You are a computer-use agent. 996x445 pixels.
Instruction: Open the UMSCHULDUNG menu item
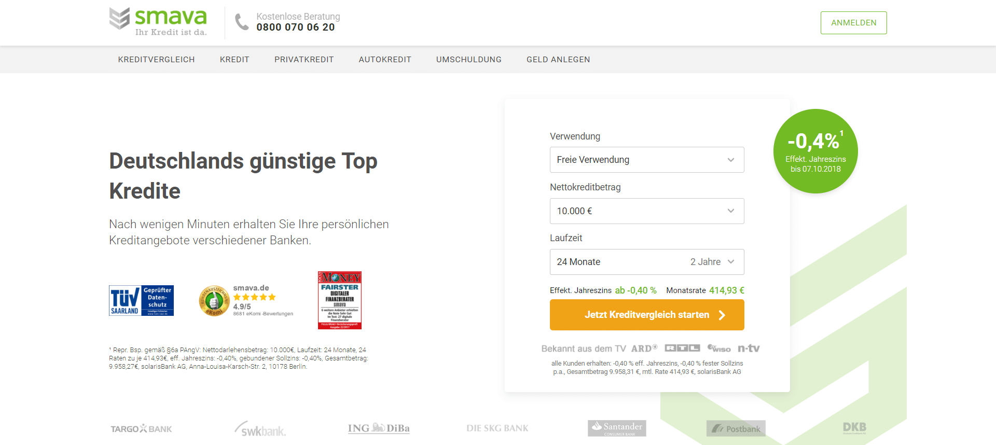tap(469, 60)
